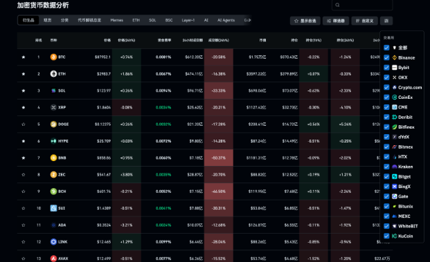Click the Binance logo in exchange list
430x262 pixels.
click(395, 57)
